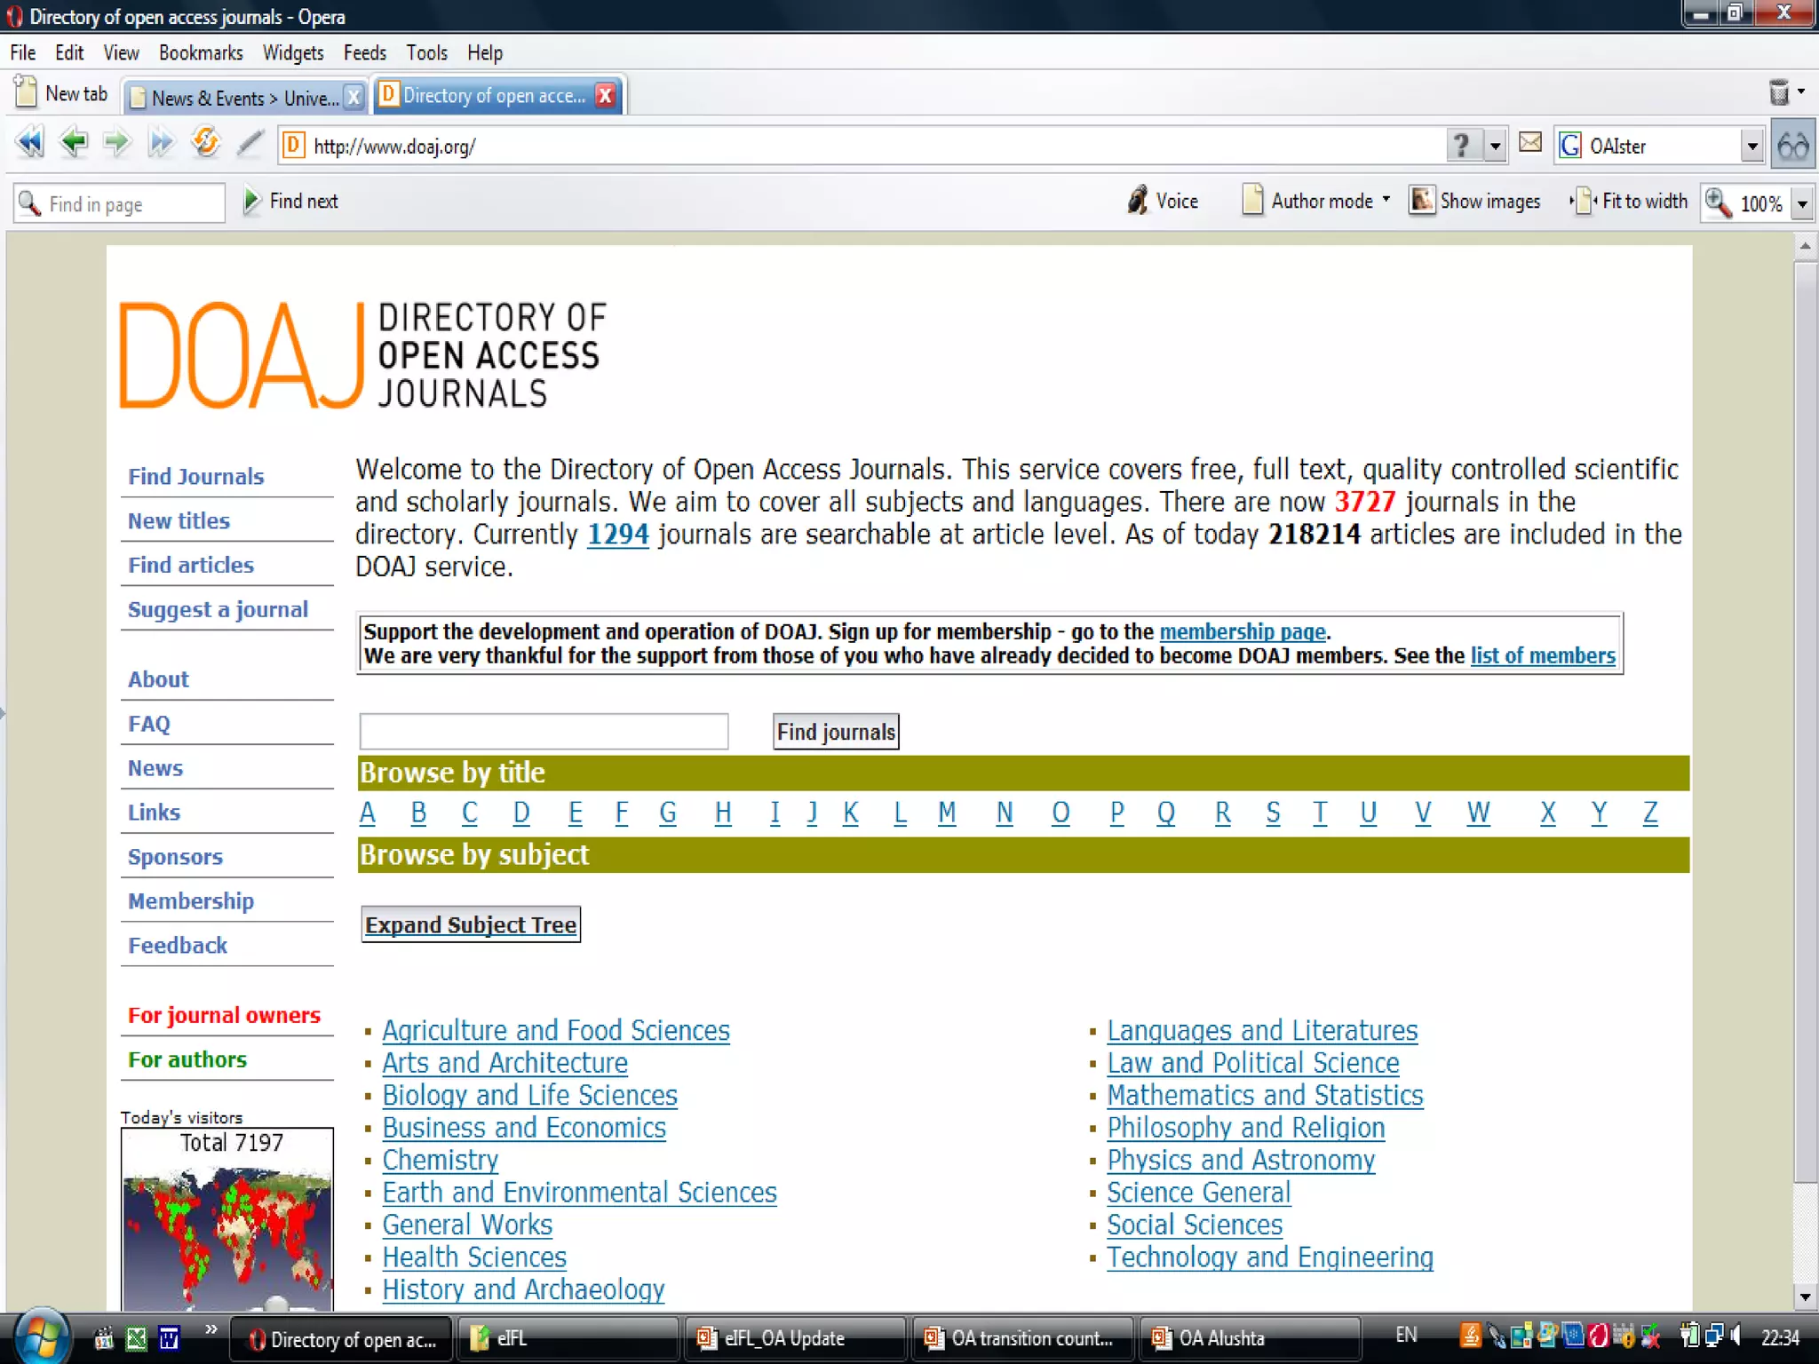The height and width of the screenshot is (1364, 1819).
Task: Expand the OAIster search engine dropdown
Action: (1751, 146)
